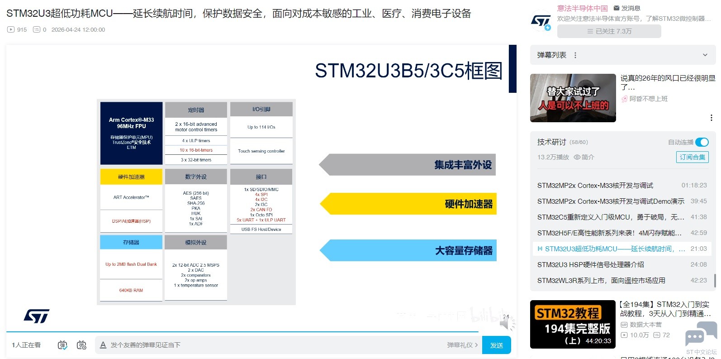Open the danmaku settings icon
This screenshot has width=721, height=359.
click(x=81, y=345)
